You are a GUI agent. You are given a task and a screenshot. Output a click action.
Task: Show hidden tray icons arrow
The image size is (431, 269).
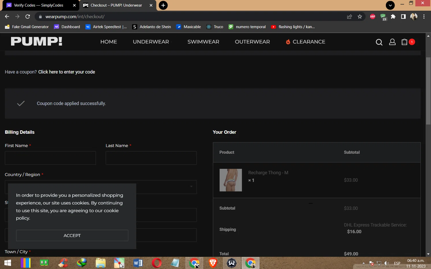(x=364, y=263)
